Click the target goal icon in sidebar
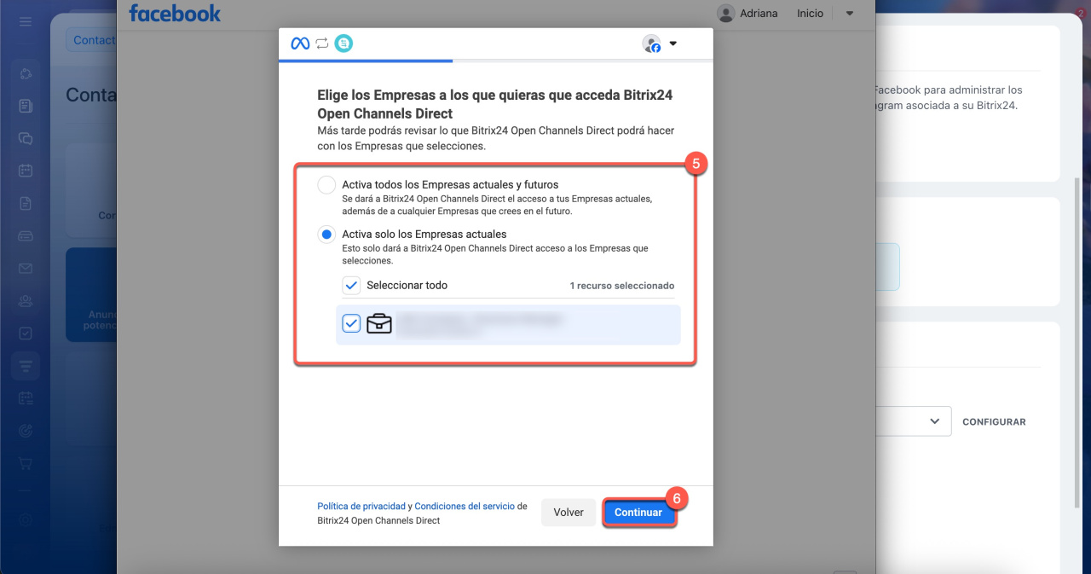This screenshot has width=1091, height=574. (26, 431)
